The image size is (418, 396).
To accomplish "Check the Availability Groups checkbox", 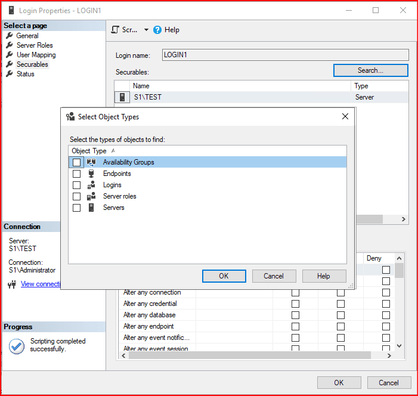I will [76, 162].
